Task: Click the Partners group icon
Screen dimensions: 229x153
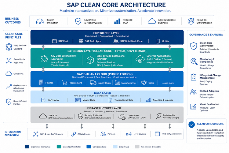Action: click(103, 134)
